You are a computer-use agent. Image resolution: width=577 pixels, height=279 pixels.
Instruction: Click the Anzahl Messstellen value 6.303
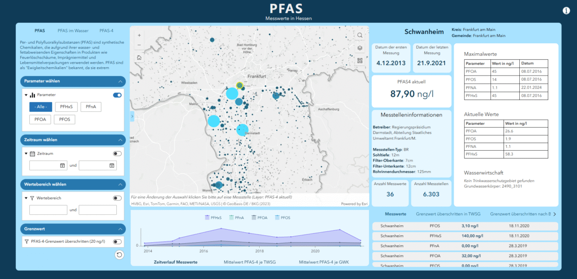point(431,194)
